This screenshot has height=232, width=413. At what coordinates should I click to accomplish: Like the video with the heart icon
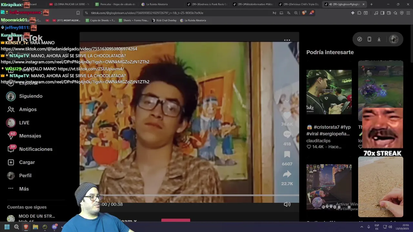pyautogui.click(x=287, y=115)
